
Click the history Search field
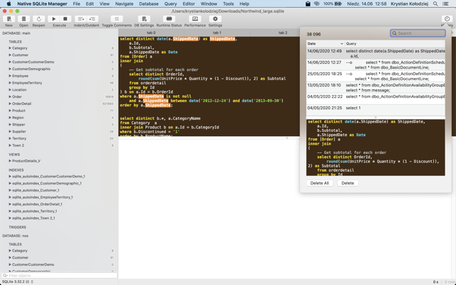coord(418,33)
